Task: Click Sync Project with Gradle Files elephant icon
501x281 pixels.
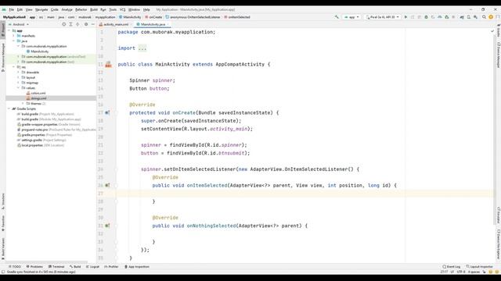Action: pos(462,17)
